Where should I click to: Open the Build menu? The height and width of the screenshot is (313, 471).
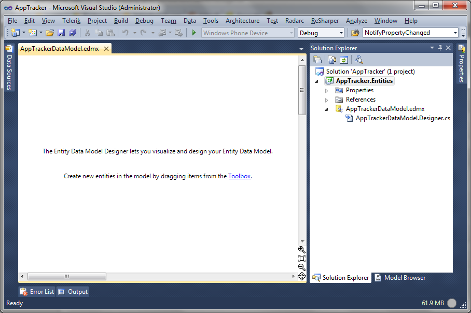[121, 21]
